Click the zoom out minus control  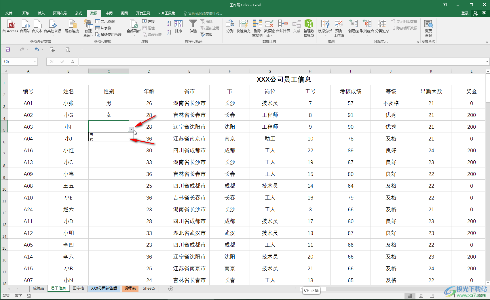tap(440, 296)
